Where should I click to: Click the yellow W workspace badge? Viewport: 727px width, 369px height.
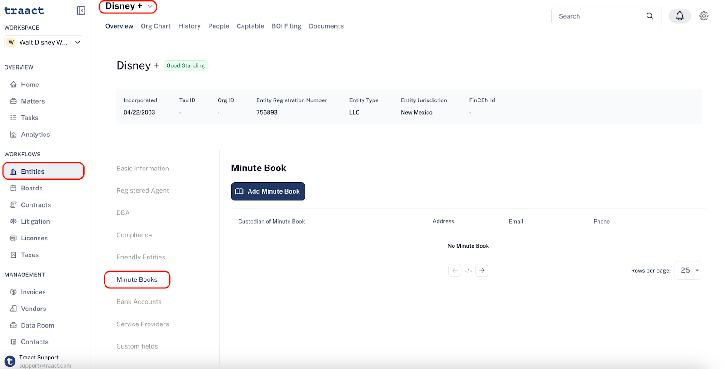coord(11,42)
